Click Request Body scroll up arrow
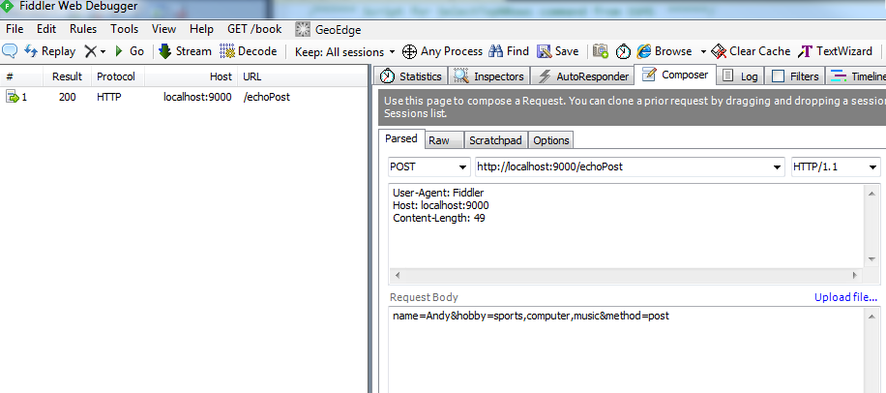This screenshot has width=886, height=393. (871, 317)
